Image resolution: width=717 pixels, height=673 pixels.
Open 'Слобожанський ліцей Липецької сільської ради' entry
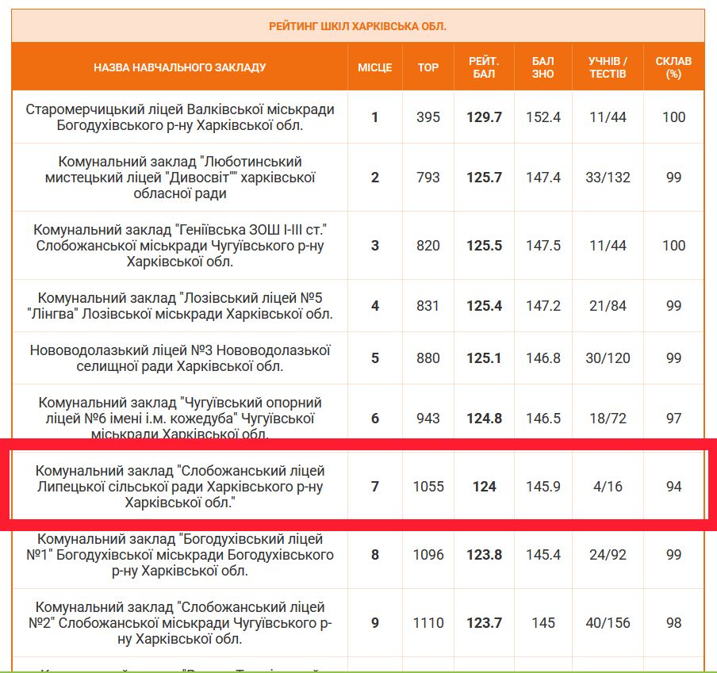(180, 487)
